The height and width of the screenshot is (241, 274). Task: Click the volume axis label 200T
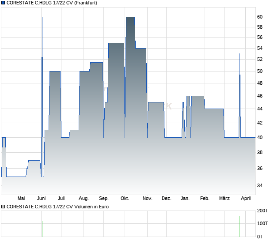[263, 211]
